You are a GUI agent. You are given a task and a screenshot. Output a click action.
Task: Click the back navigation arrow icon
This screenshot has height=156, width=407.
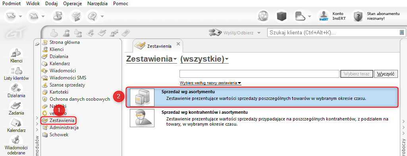[x=11, y=16]
